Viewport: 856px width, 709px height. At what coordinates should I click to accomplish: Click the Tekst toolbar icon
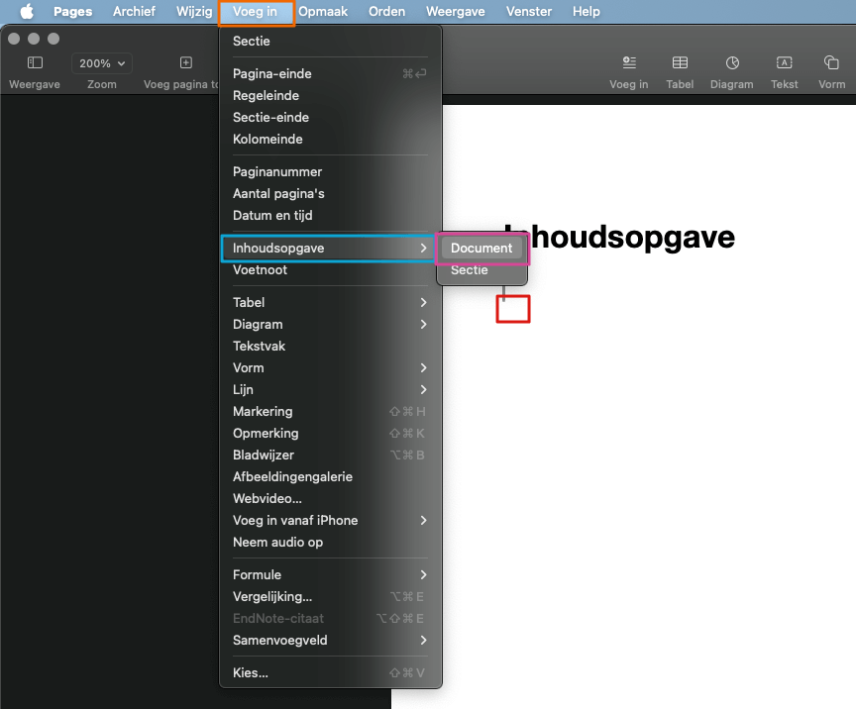tap(785, 62)
